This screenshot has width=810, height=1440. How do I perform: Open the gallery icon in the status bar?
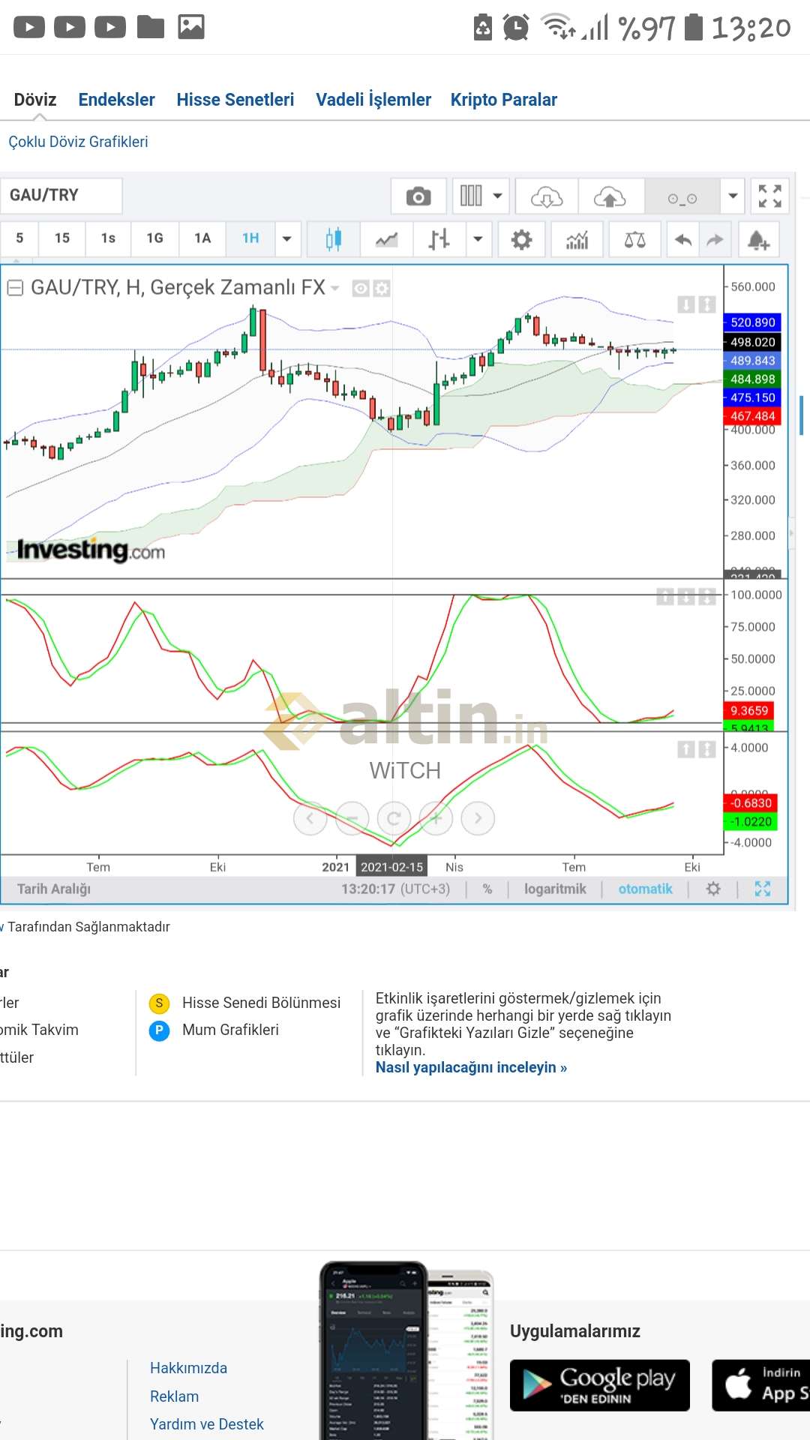point(191,27)
